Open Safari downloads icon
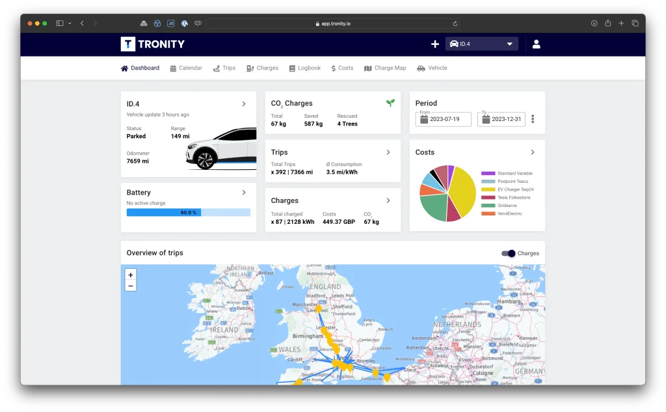Screen dimensions: 666x412 (x=594, y=23)
